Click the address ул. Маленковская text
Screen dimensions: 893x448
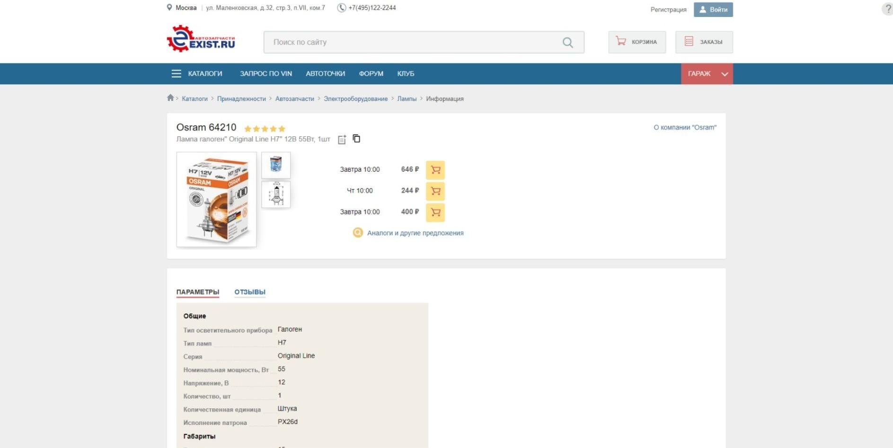(265, 8)
